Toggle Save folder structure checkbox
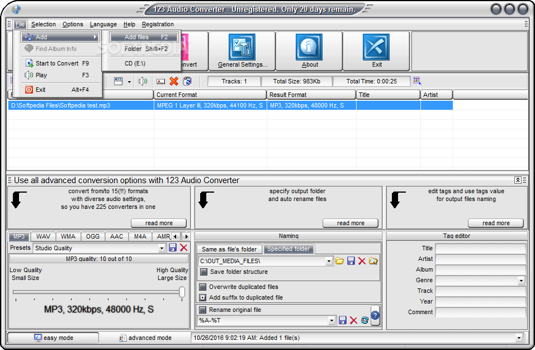This screenshot has height=350, width=535. click(203, 272)
